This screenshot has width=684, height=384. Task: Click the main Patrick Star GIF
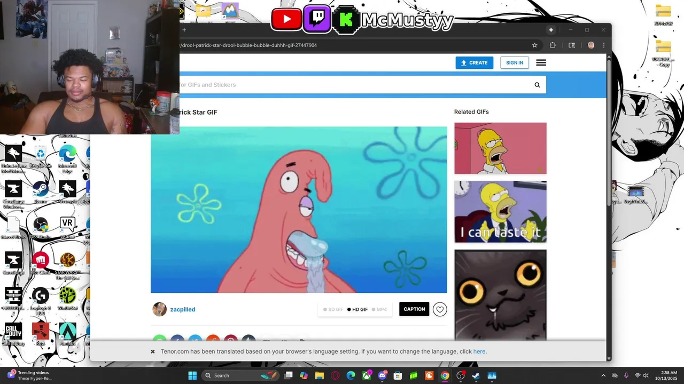pyautogui.click(x=299, y=210)
